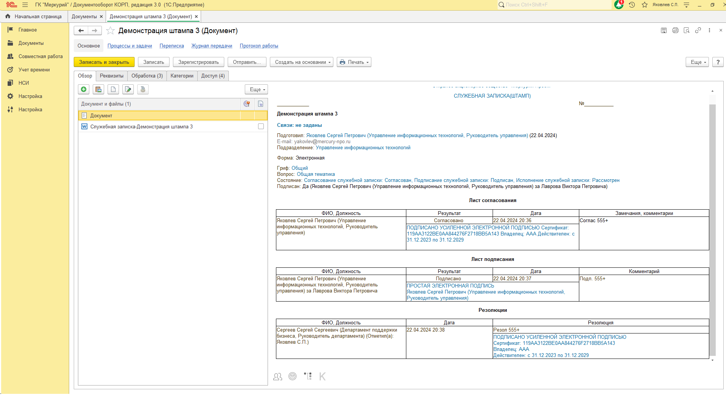Open the notifications bell icon
The width and height of the screenshot is (726, 395).
618,5
